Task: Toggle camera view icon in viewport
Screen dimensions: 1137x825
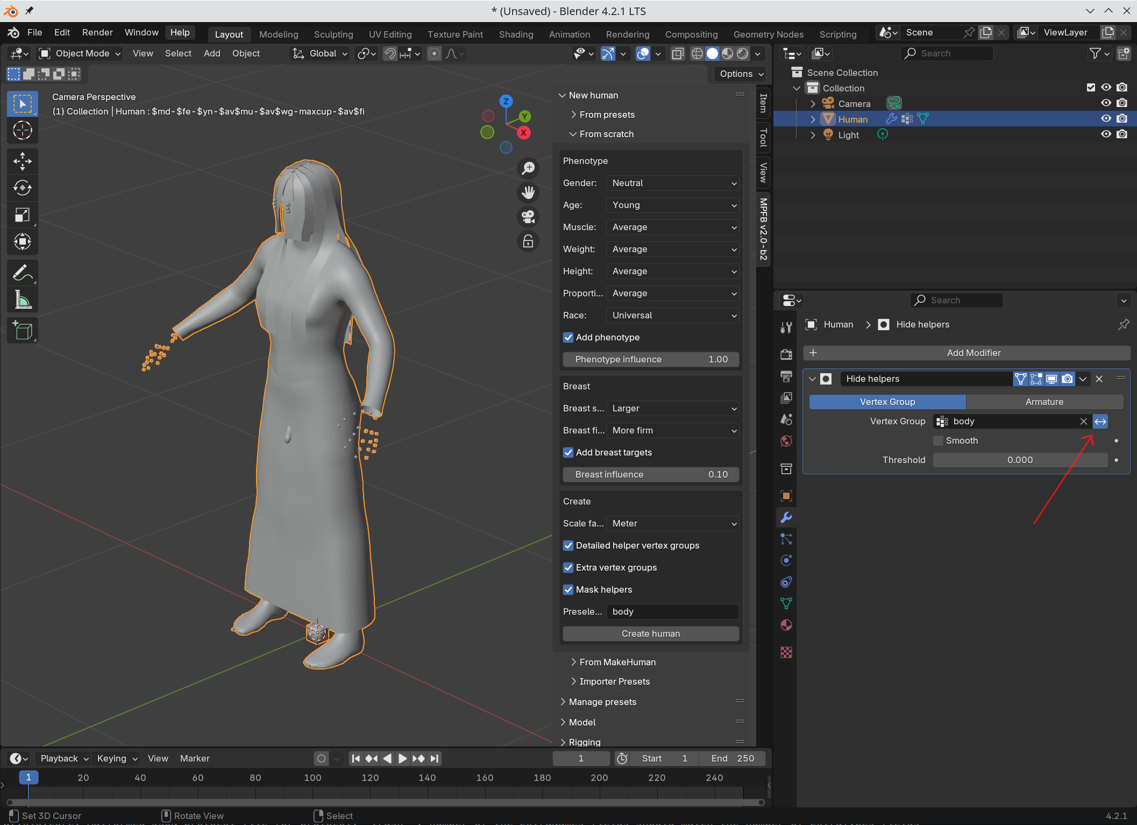Action: 528,217
